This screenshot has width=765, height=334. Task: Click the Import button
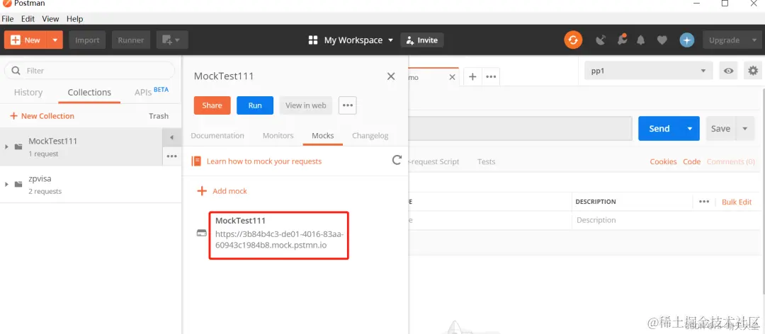pyautogui.click(x=87, y=40)
